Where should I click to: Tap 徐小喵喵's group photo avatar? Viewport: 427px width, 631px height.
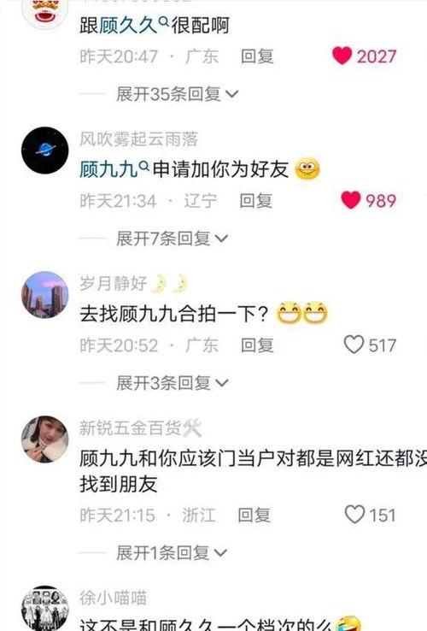45,608
